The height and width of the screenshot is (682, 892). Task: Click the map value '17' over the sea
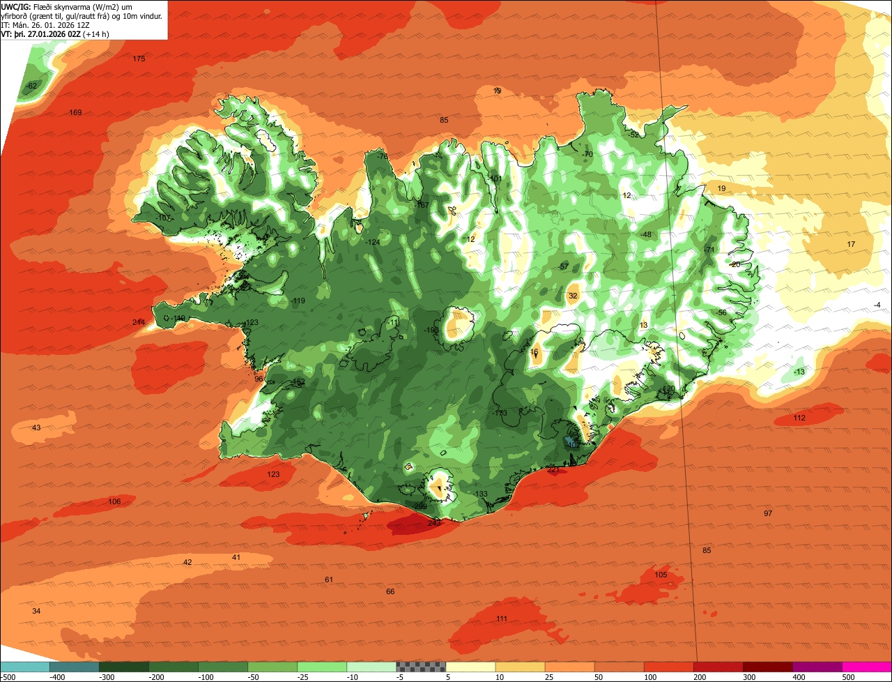[851, 244]
